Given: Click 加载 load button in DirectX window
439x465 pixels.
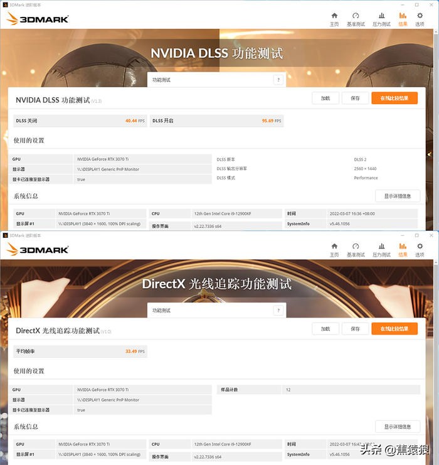Looking at the screenshot, I should click(x=325, y=329).
